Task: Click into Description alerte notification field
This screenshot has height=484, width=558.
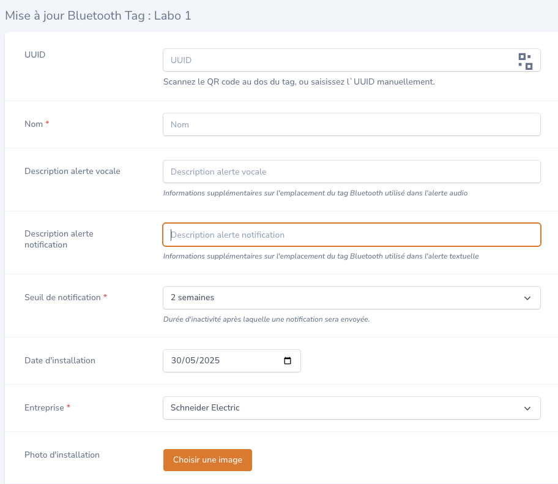Action: click(x=352, y=235)
